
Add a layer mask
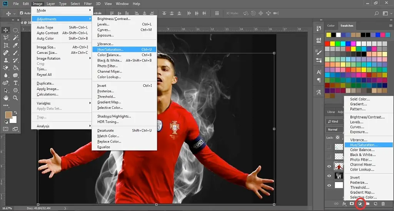click(x=352, y=204)
